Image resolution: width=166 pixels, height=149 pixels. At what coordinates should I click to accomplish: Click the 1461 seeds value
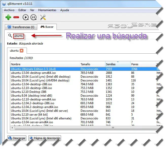(x=109, y=80)
